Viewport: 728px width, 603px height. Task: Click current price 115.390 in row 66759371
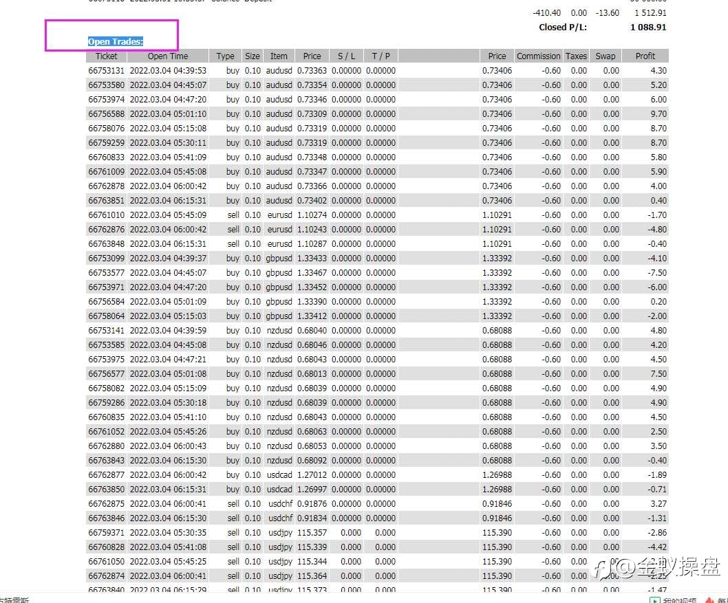point(497,532)
